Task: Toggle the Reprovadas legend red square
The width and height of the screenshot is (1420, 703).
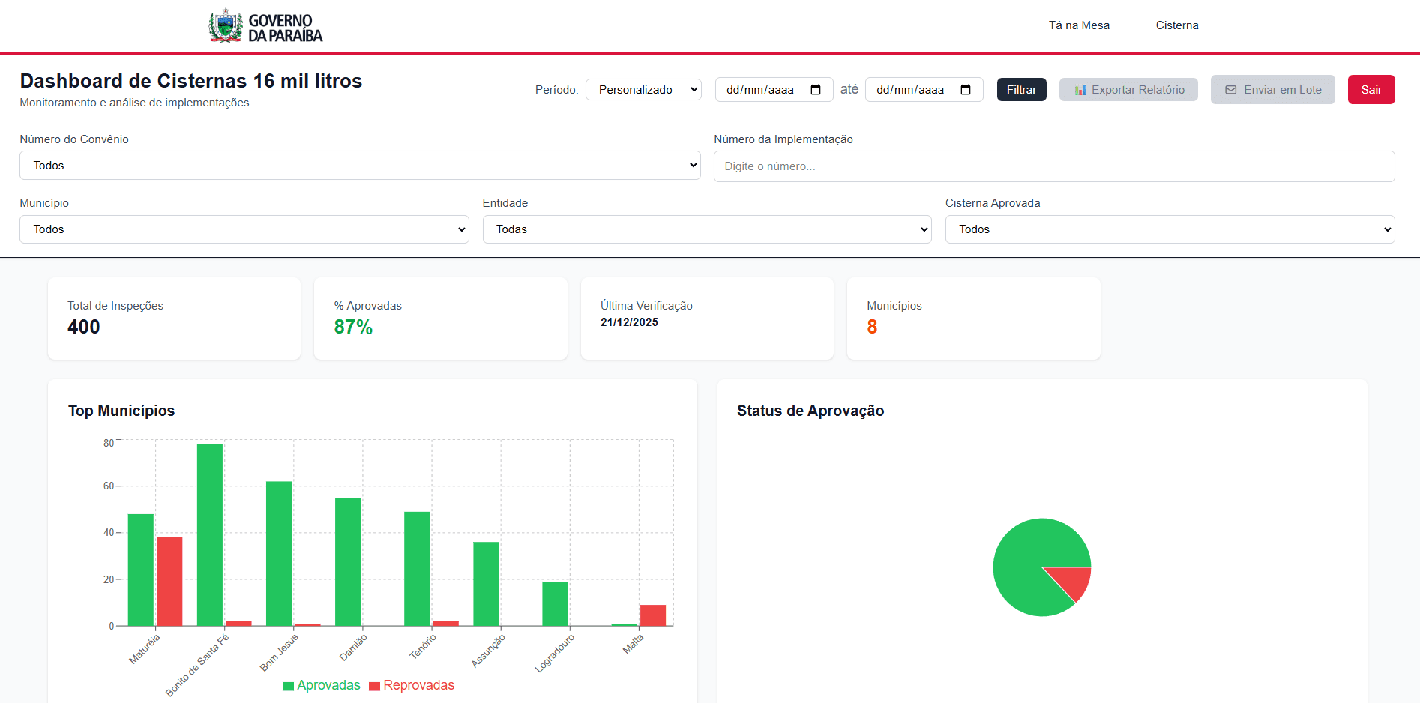Action: point(374,686)
